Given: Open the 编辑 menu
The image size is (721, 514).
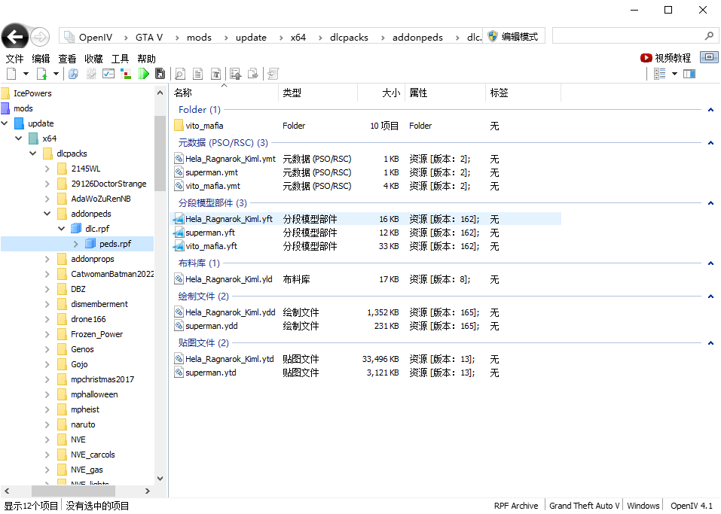Looking at the screenshot, I should pos(41,59).
